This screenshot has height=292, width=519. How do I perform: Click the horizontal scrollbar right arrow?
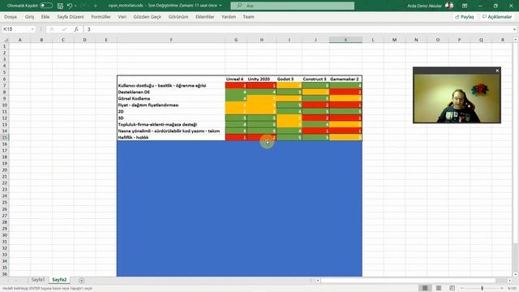(510, 281)
